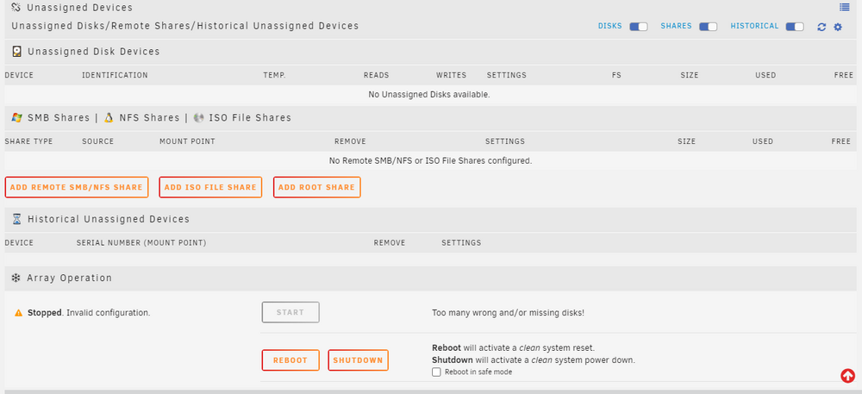Click the TEMP. column header
Screen dimensions: 862x394
274,75
